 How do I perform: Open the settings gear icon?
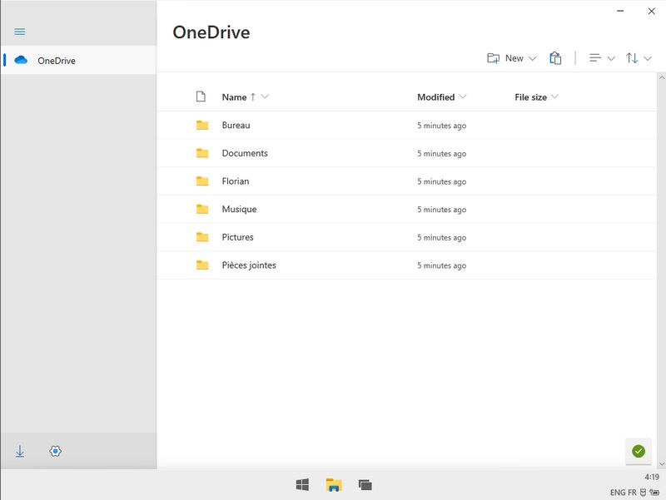(56, 451)
